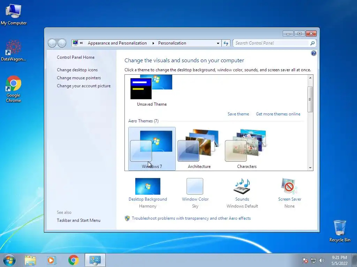The width and height of the screenshot is (357, 267).
Task: Click the Back navigation arrow button
Action: pos(52,43)
